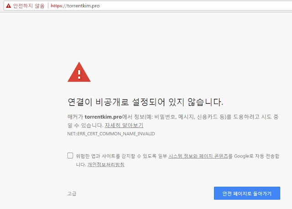Expand the '고급' advanced options
This screenshot has width=292, height=209.
point(72,194)
